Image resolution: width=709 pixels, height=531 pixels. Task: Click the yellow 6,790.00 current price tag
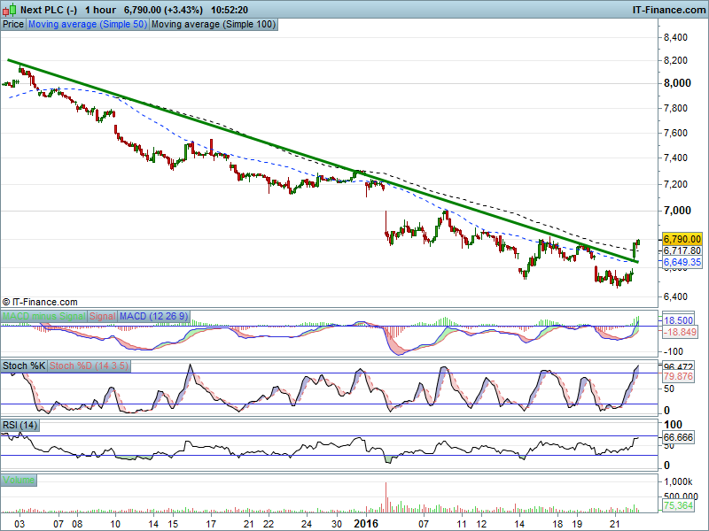(x=682, y=239)
